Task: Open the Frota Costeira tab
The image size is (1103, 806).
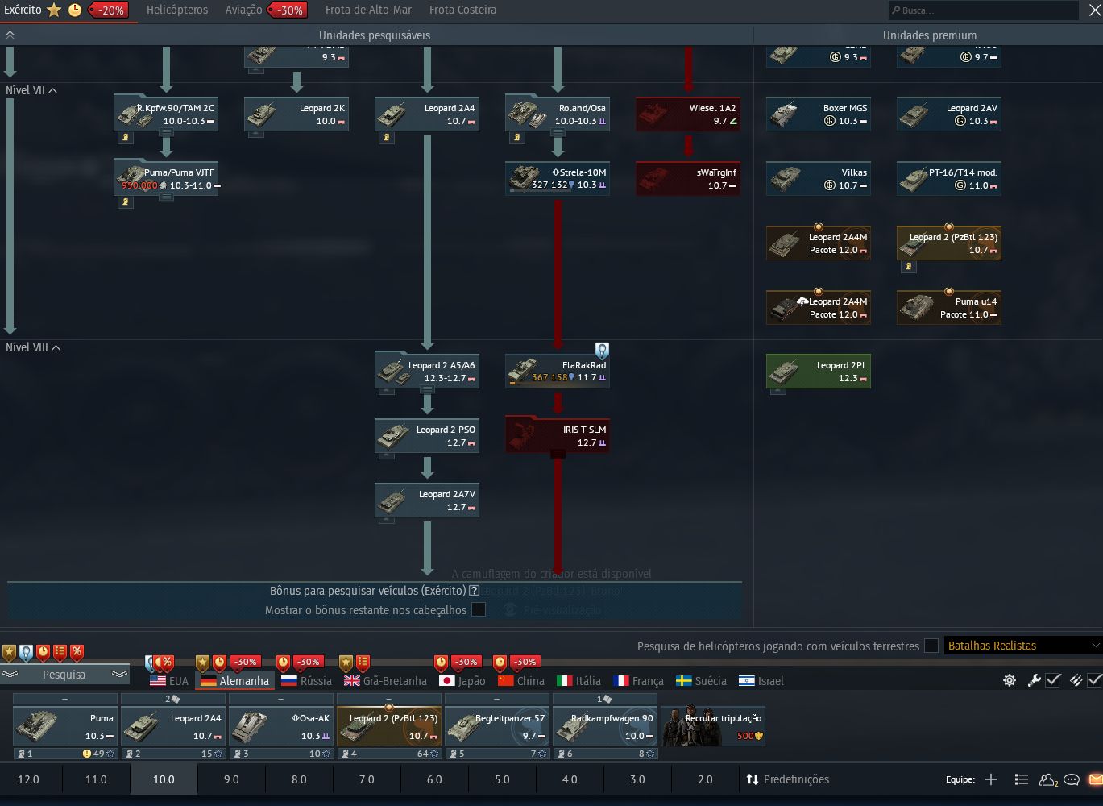Action: [462, 10]
